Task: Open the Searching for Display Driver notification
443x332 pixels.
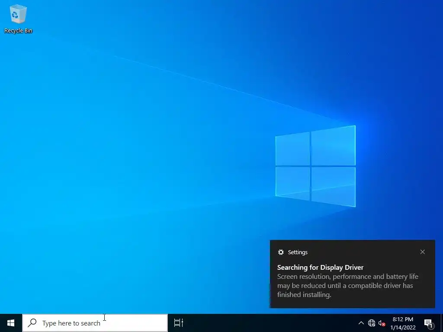Action: pos(352,274)
